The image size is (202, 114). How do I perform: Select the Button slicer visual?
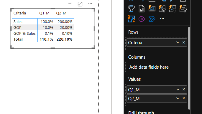pos(162,9)
